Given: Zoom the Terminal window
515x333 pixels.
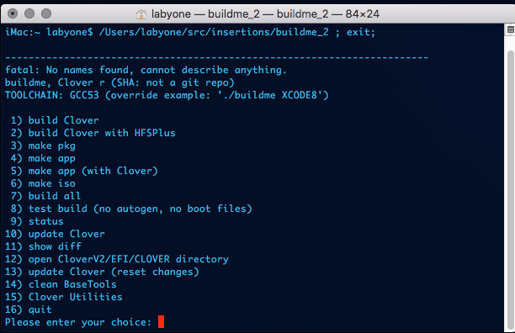Looking at the screenshot, I should point(46,13).
